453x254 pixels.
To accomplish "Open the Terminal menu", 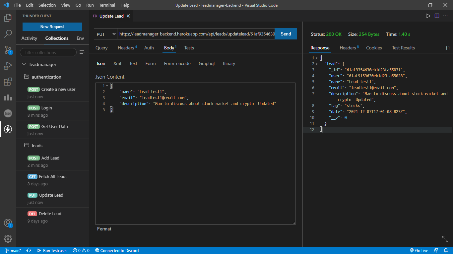I will pyautogui.click(x=107, y=5).
